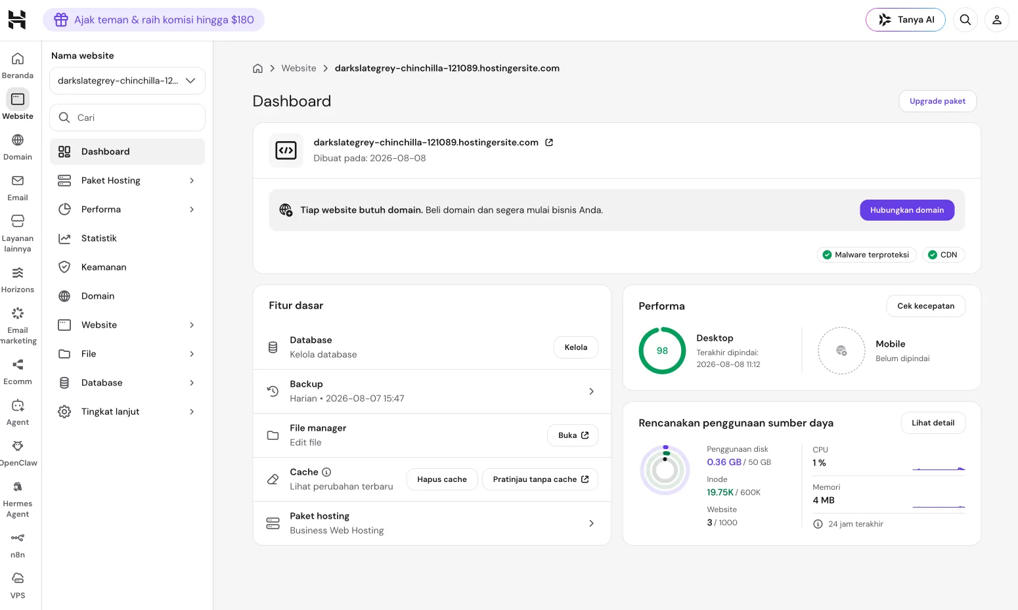Viewport: 1018px width, 610px height.
Task: Open the Nama website dropdown
Action: 127,81
